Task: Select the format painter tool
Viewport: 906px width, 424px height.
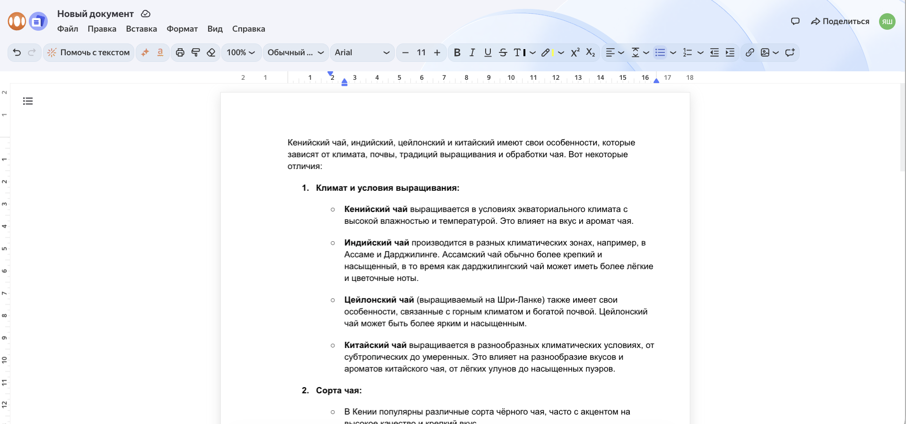Action: (x=196, y=52)
